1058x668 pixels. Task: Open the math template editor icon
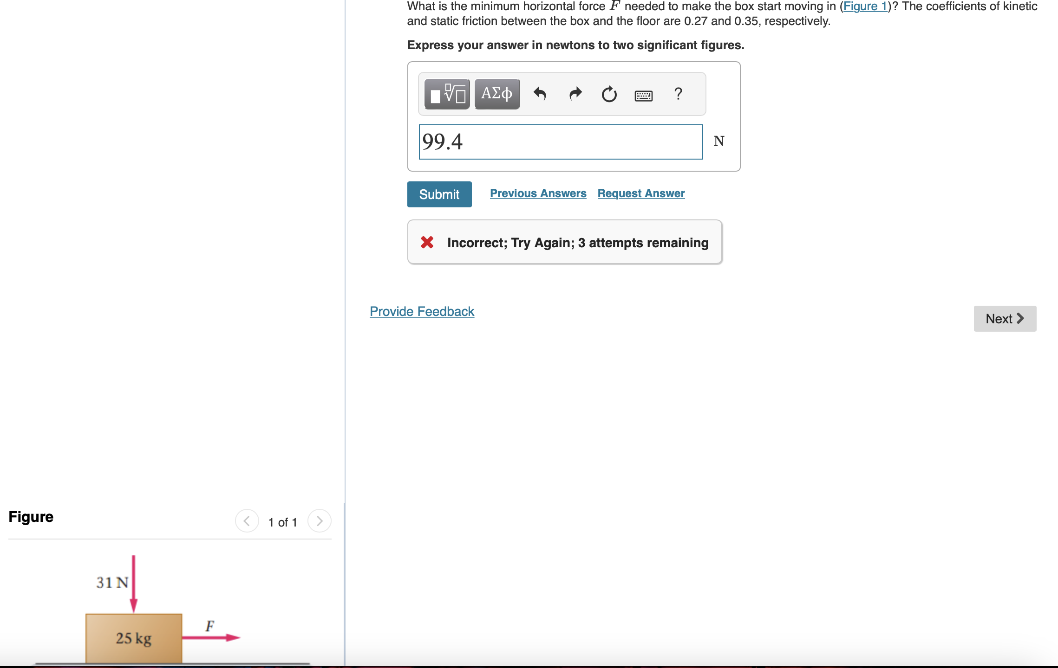(447, 94)
